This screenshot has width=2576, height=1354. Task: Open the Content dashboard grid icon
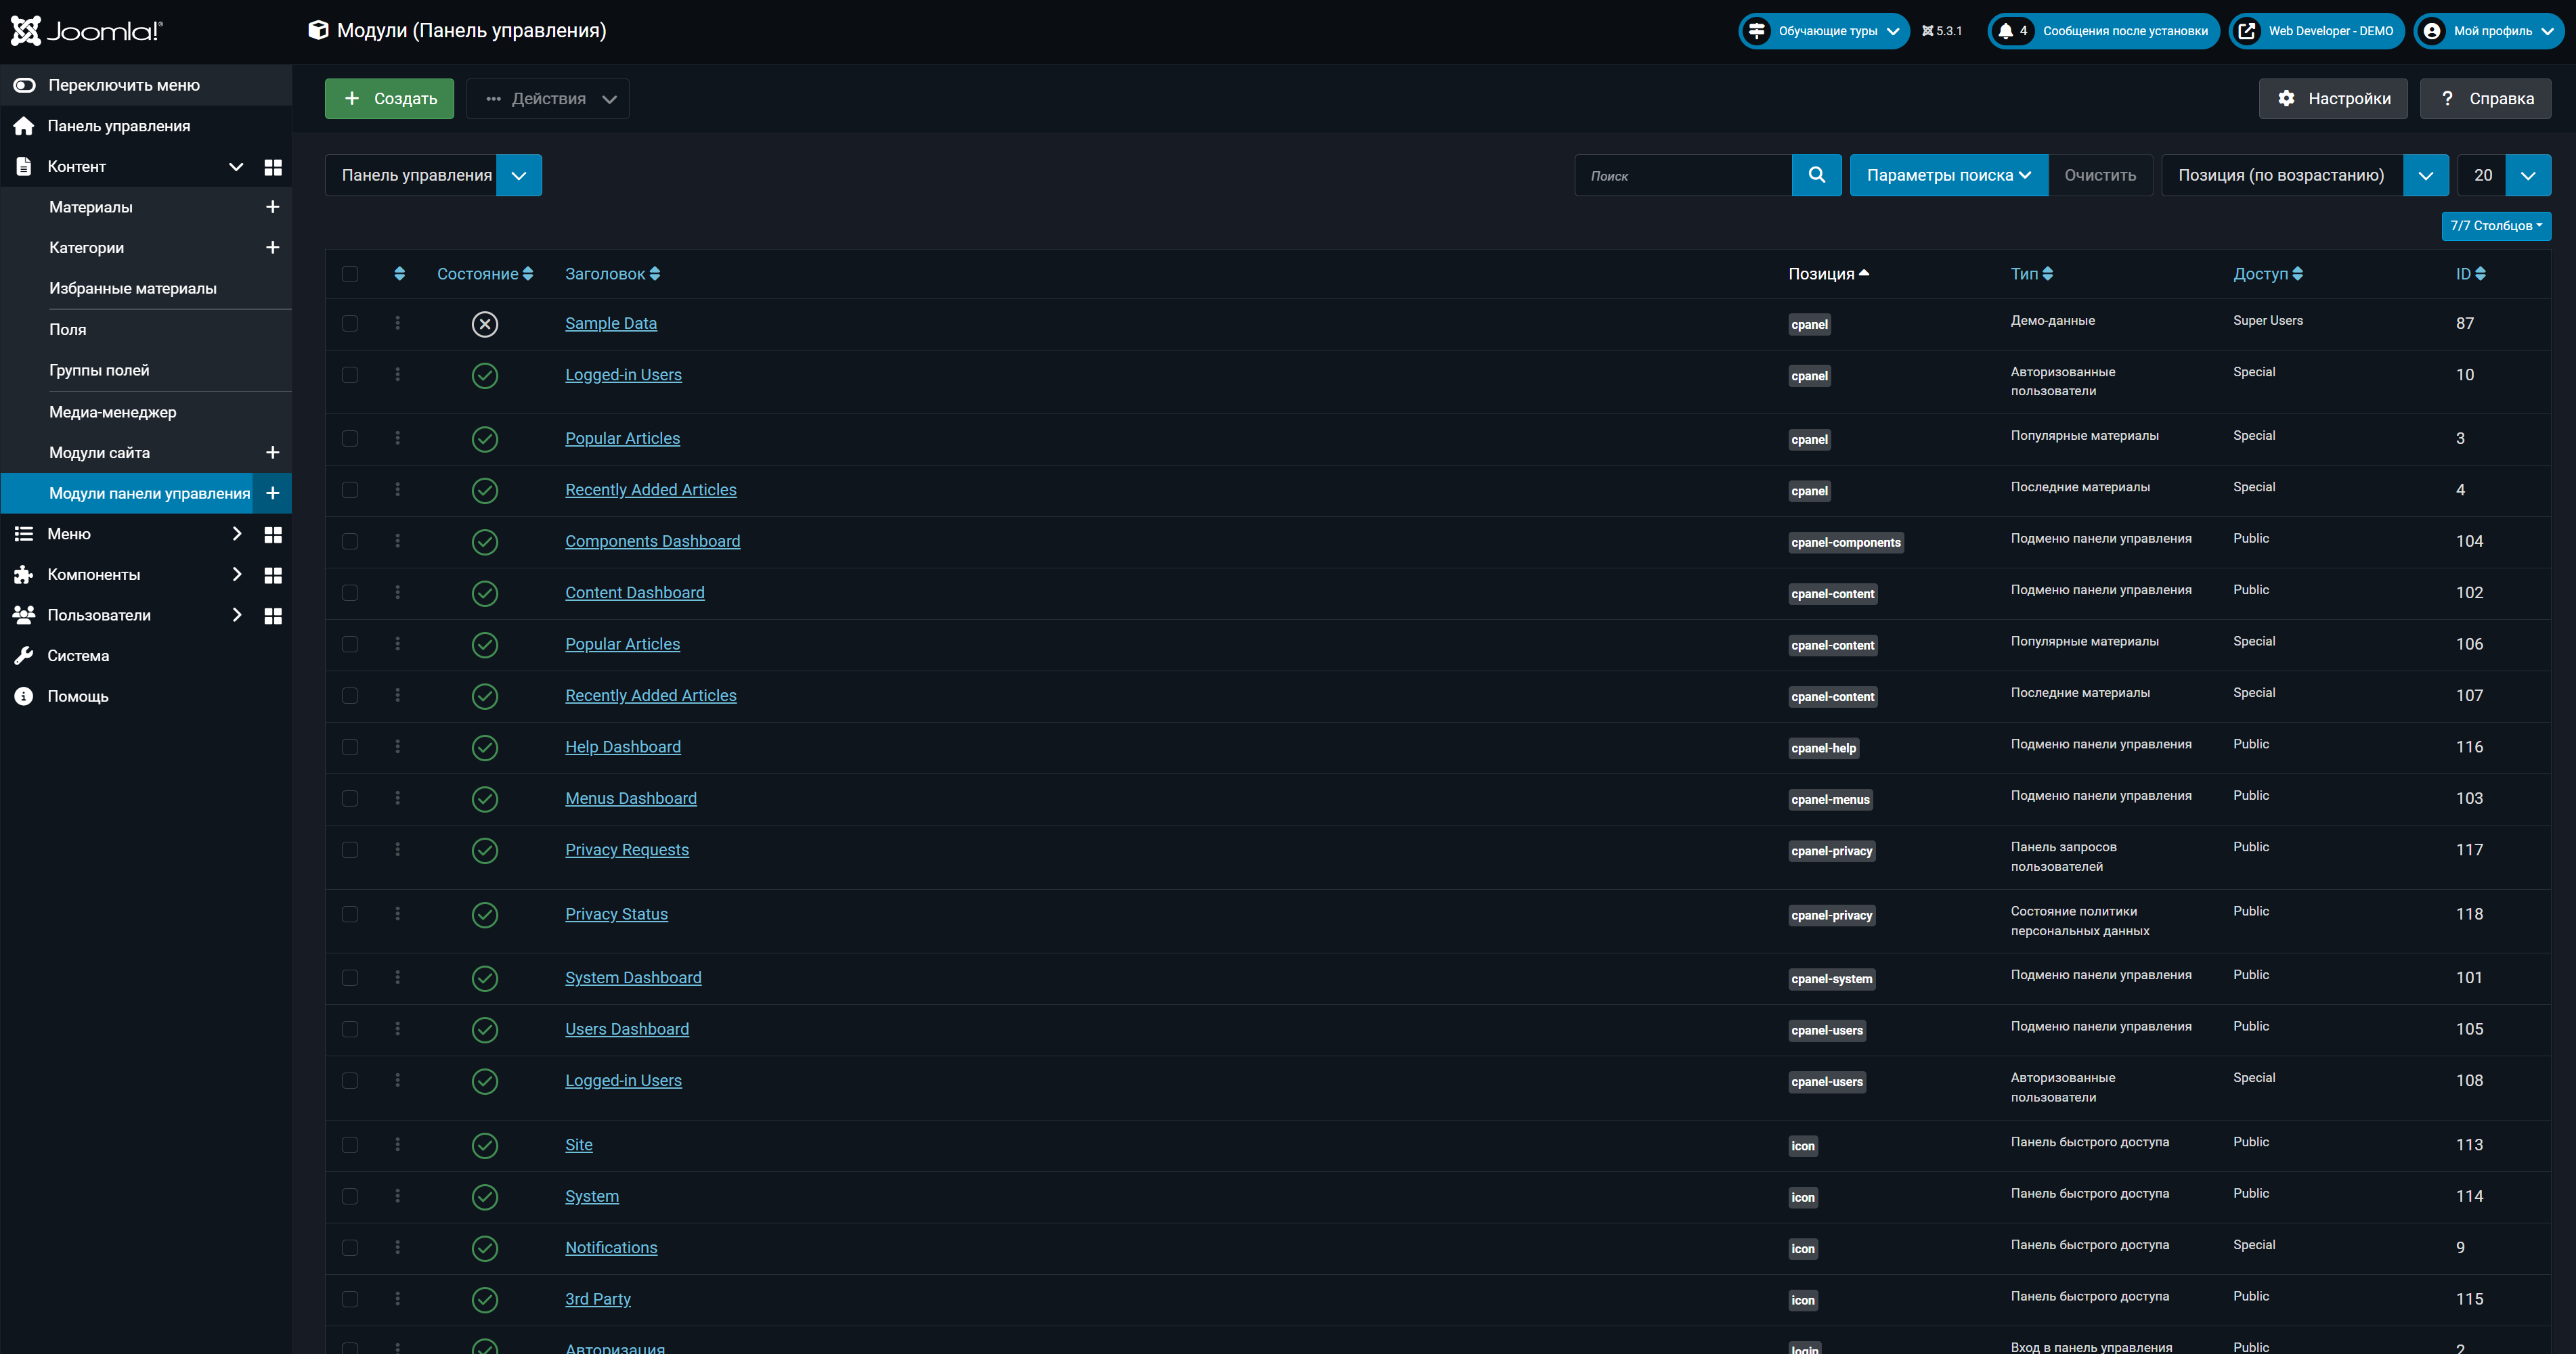click(272, 167)
